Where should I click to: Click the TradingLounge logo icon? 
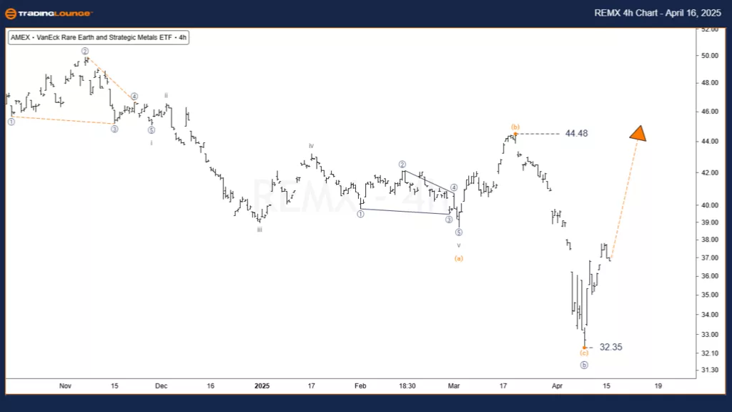(x=11, y=14)
